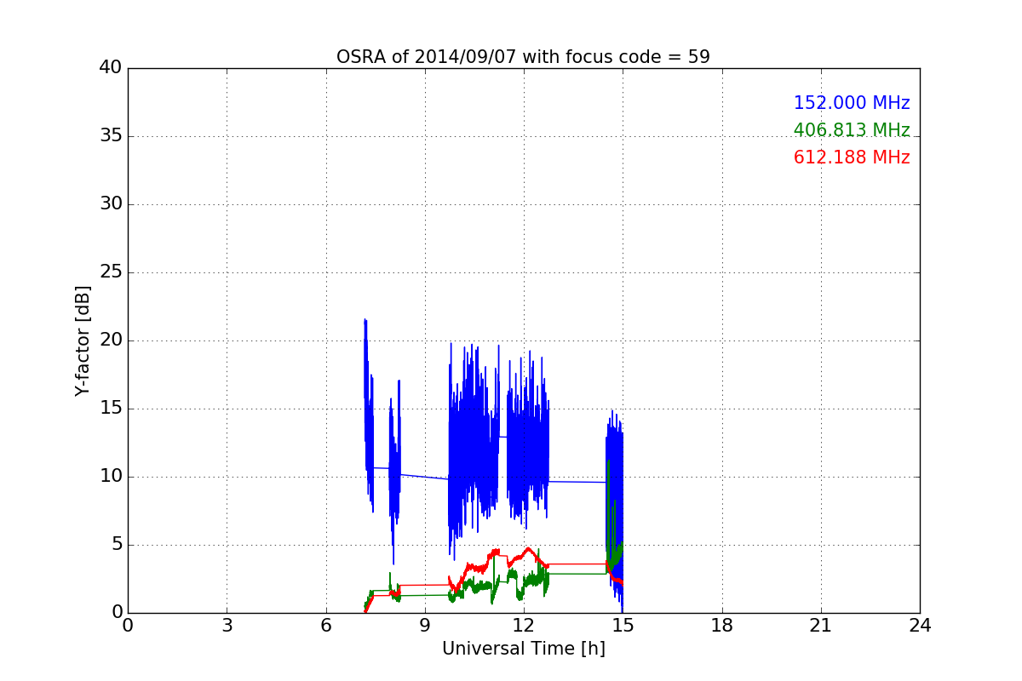This screenshot has height=681, width=1022.
Task: Click x-axis tick label 18
Action: click(x=722, y=626)
